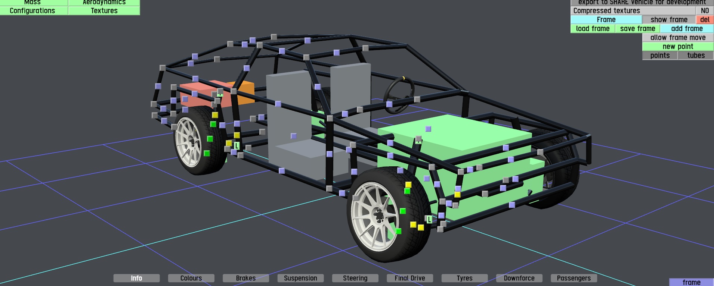Click the L marker near the rear wheel

237,146
